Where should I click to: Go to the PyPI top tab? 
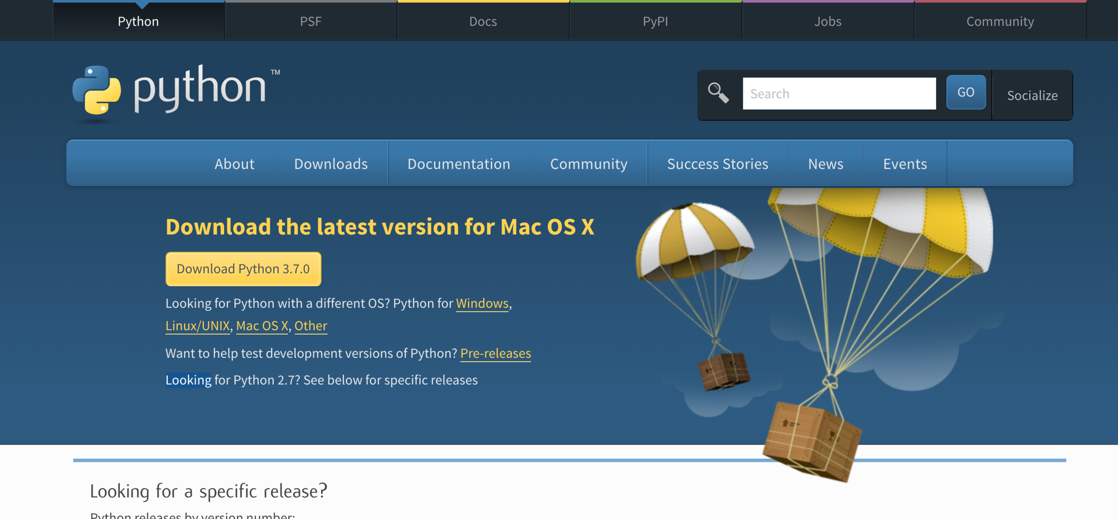point(655,21)
